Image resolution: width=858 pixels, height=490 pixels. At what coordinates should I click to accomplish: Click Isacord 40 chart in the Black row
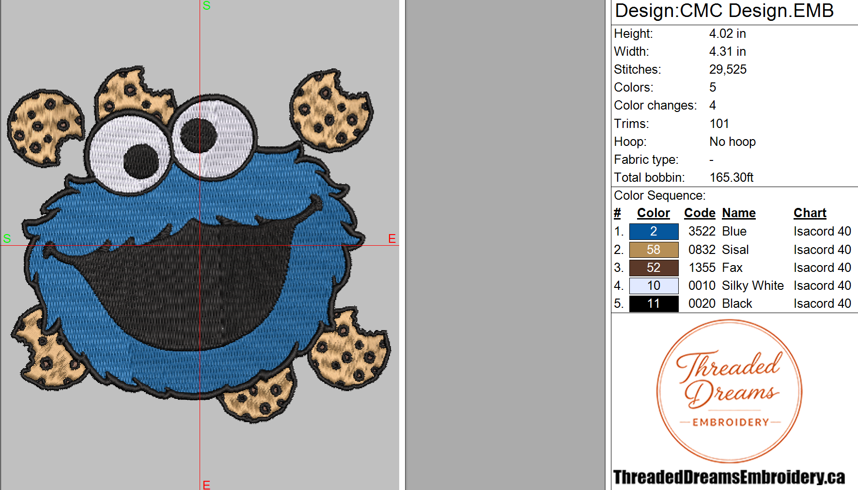pyautogui.click(x=822, y=303)
